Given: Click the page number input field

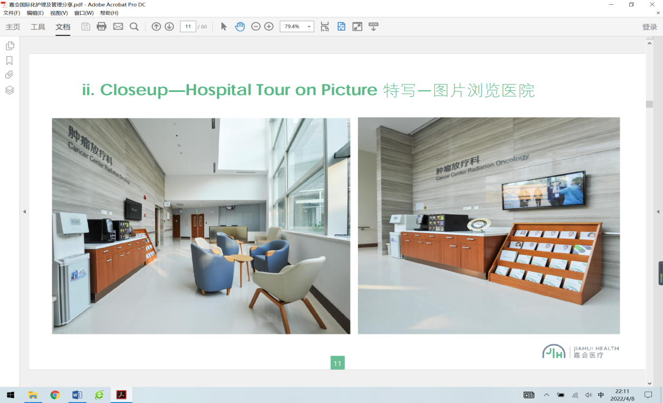Looking at the screenshot, I should point(188,26).
